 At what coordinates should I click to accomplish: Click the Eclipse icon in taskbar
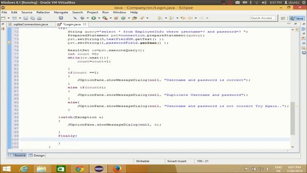(98, 169)
